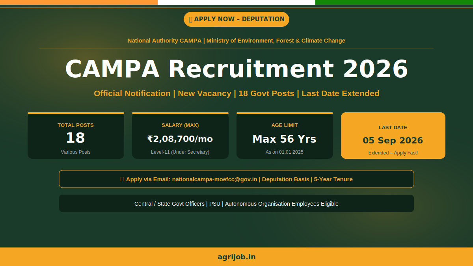Click the Level-11 (Under Secretary) text
Viewport: 473px width, 266px height.
pyautogui.click(x=180, y=152)
